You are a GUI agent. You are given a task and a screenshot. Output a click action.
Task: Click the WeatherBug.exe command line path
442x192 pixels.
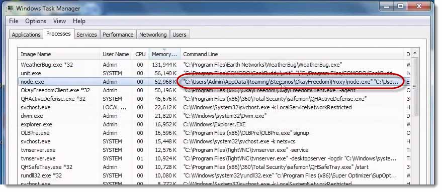(x=262, y=65)
